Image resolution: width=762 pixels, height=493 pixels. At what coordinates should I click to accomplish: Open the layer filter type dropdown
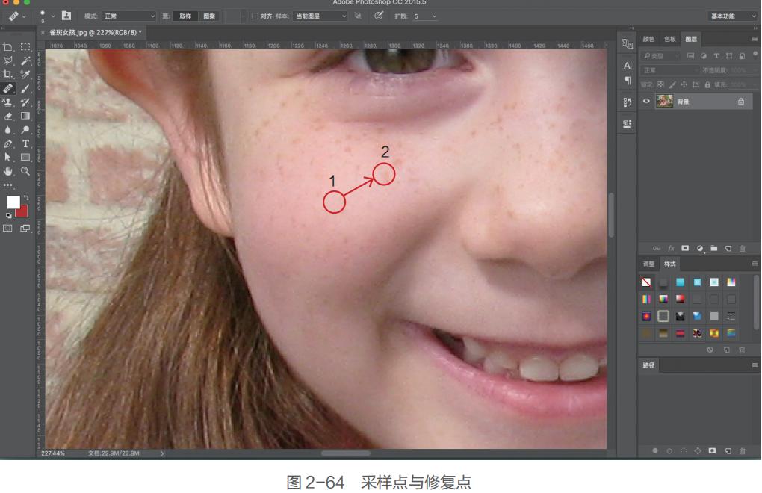(660, 56)
